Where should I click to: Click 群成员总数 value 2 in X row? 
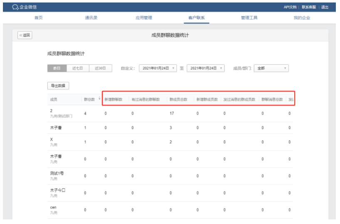coord(171,142)
